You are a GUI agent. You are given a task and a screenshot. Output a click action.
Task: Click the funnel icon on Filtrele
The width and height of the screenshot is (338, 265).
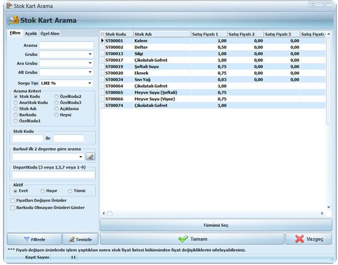[x=27, y=239]
